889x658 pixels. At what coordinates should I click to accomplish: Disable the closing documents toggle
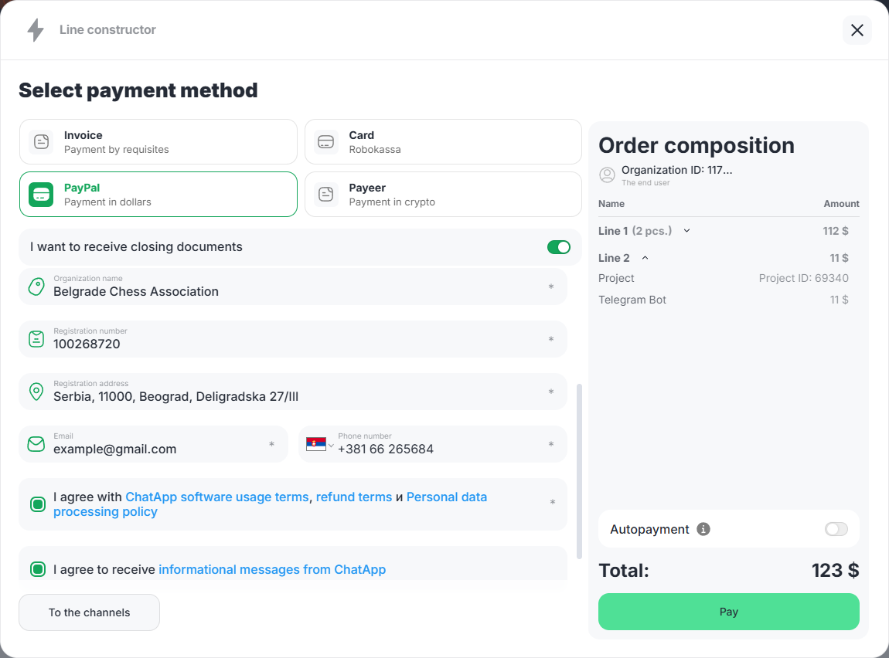(x=558, y=247)
